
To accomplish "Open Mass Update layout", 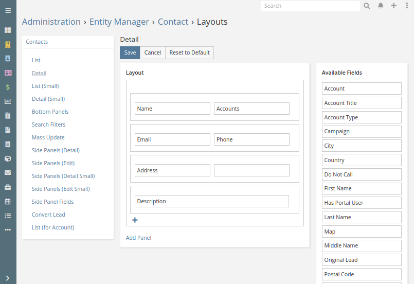I will click(48, 137).
